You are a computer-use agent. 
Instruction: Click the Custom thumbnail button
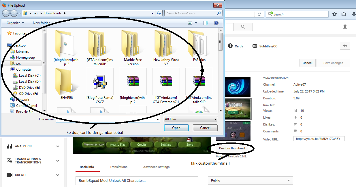point(232,148)
